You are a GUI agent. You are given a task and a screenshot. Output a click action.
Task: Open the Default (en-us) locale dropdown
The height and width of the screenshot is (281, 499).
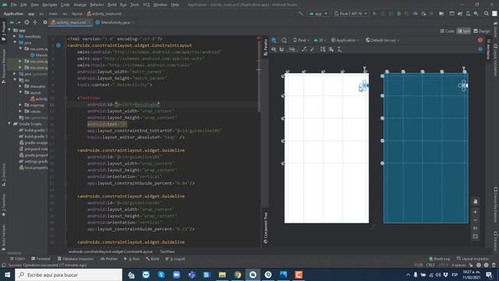[382, 40]
